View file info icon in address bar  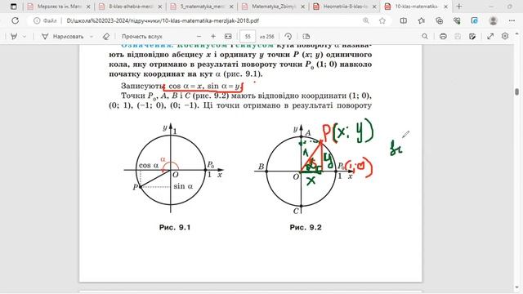[x=37, y=20]
